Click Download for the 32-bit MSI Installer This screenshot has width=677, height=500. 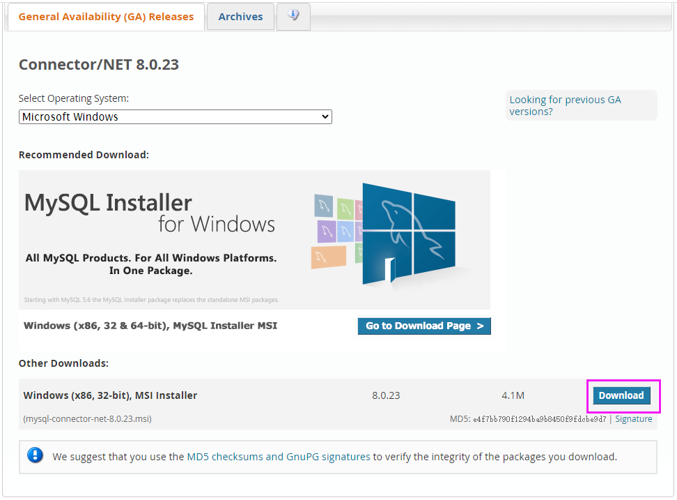point(621,395)
